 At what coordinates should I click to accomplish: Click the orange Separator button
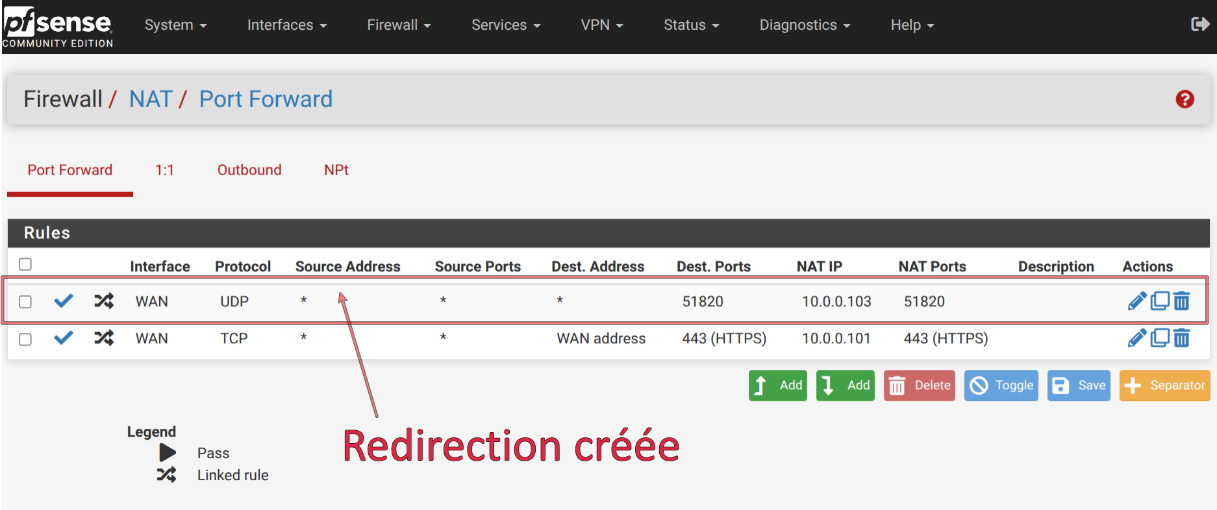pyautogui.click(x=1164, y=385)
